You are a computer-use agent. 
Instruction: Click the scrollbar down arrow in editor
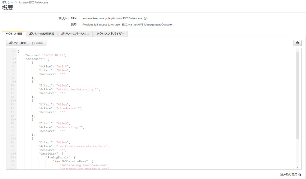pyautogui.click(x=298, y=168)
